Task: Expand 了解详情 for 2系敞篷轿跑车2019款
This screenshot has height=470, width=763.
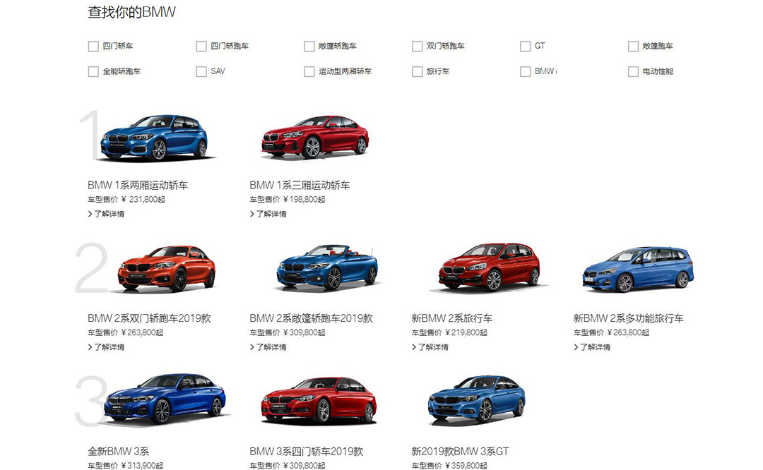Action: (271, 347)
